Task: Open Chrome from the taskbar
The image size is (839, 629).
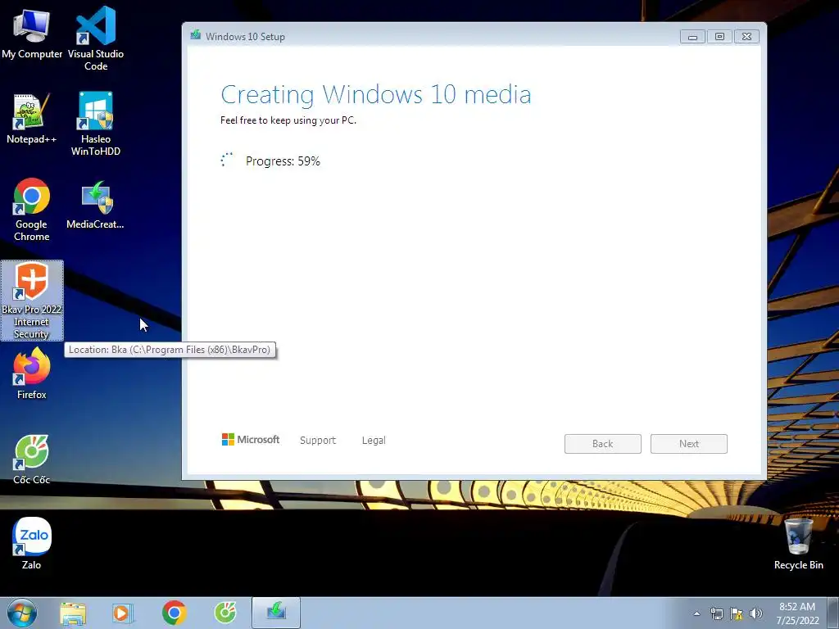Action: point(174,613)
